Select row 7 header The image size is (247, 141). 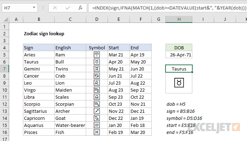coord(4,69)
